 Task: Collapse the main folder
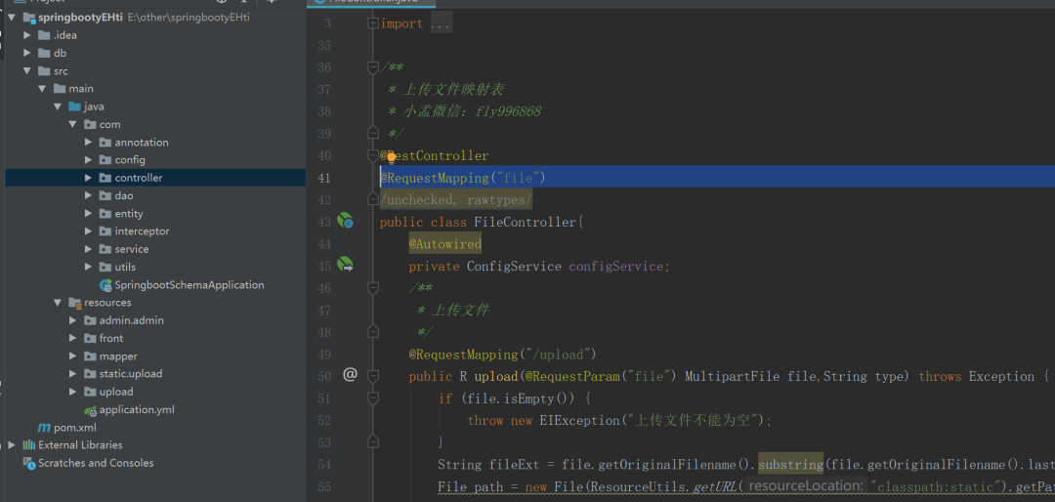pyautogui.click(x=42, y=89)
